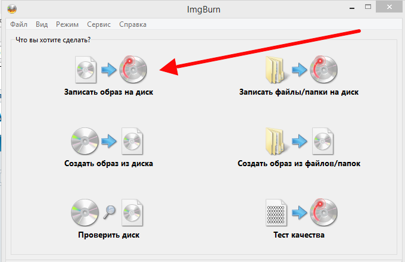Maximize the ImgBurn window

[368, 7]
